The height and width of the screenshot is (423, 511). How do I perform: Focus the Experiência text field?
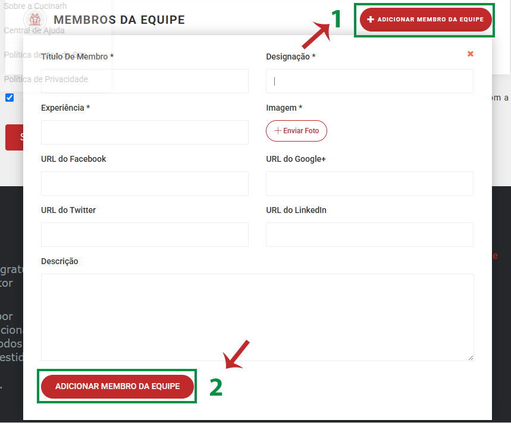(144, 132)
